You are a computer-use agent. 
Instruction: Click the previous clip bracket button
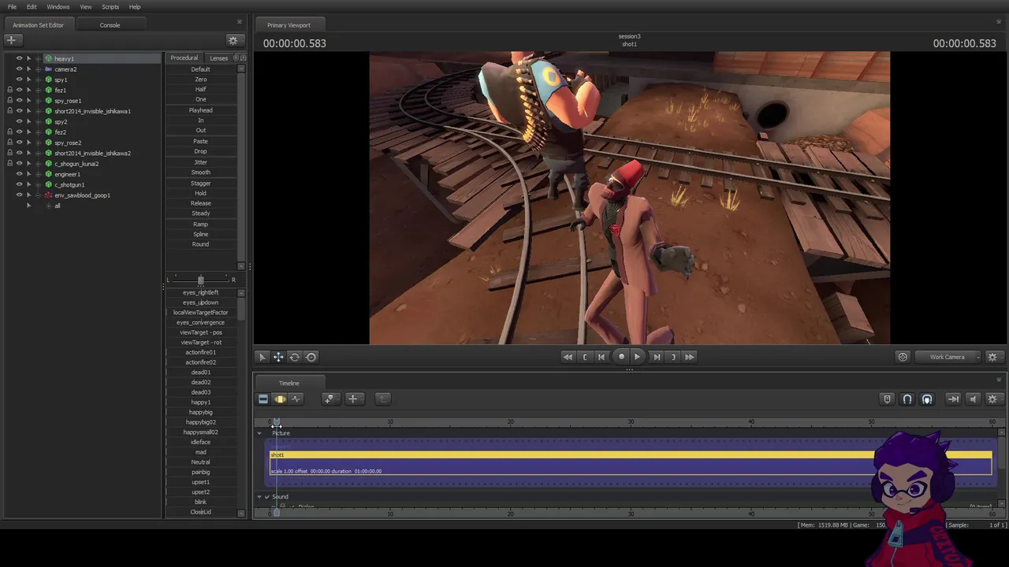coord(585,357)
